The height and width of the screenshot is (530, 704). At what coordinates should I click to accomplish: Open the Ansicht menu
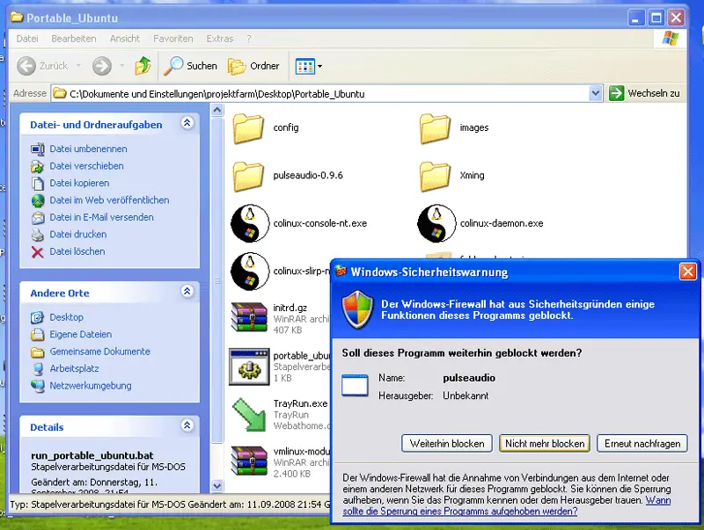[x=125, y=39]
